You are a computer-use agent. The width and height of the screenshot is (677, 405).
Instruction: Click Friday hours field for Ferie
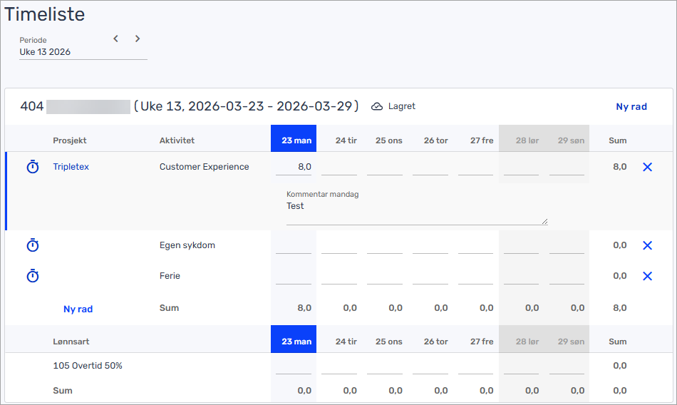pyautogui.click(x=475, y=277)
